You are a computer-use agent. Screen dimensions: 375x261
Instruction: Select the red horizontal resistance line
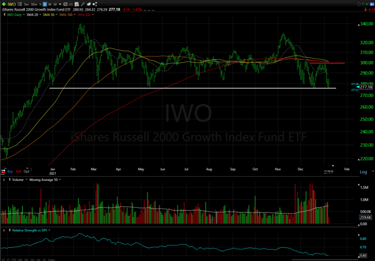[327, 63]
